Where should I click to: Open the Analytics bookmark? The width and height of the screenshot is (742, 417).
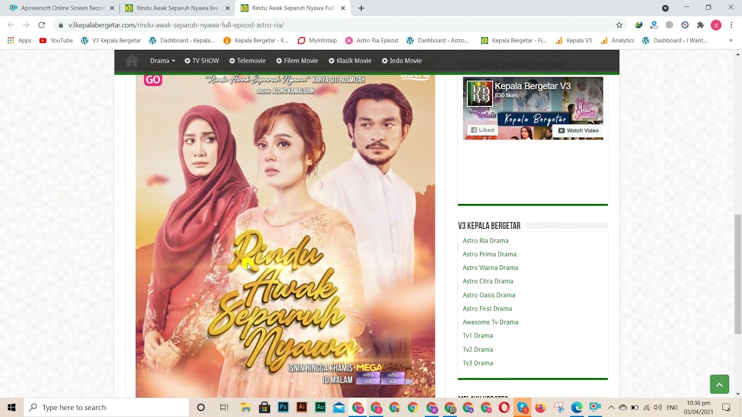617,41
